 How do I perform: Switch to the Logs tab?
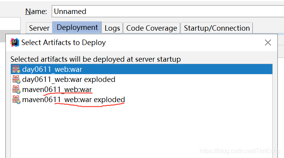[112, 28]
